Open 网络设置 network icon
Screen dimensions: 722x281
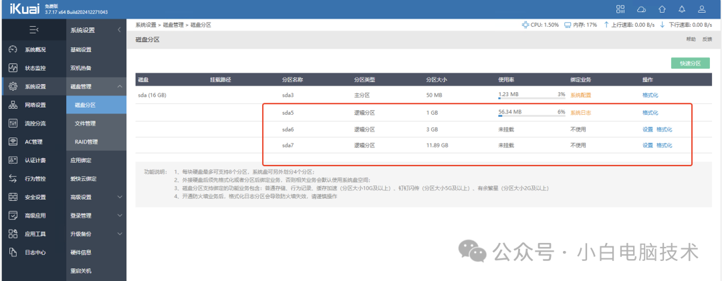[x=13, y=105]
